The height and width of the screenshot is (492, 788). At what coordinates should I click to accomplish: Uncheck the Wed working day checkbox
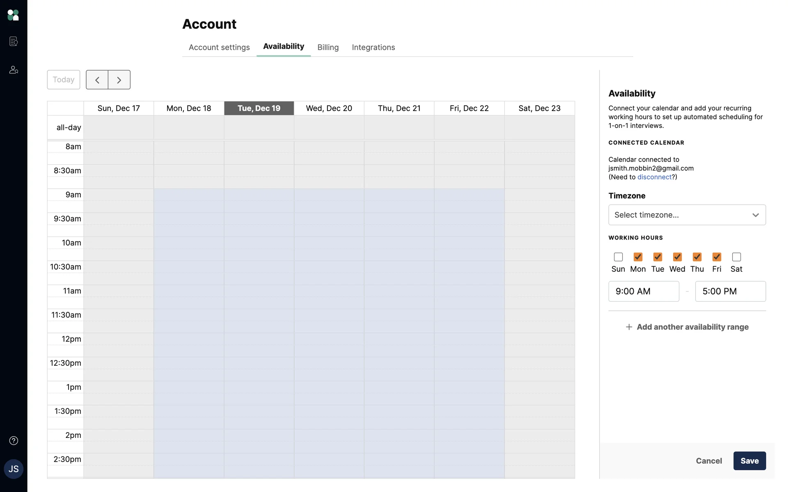[x=677, y=257]
